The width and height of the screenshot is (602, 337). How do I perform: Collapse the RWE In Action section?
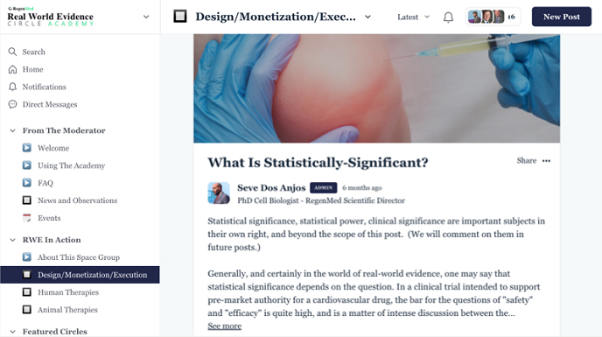tap(12, 240)
